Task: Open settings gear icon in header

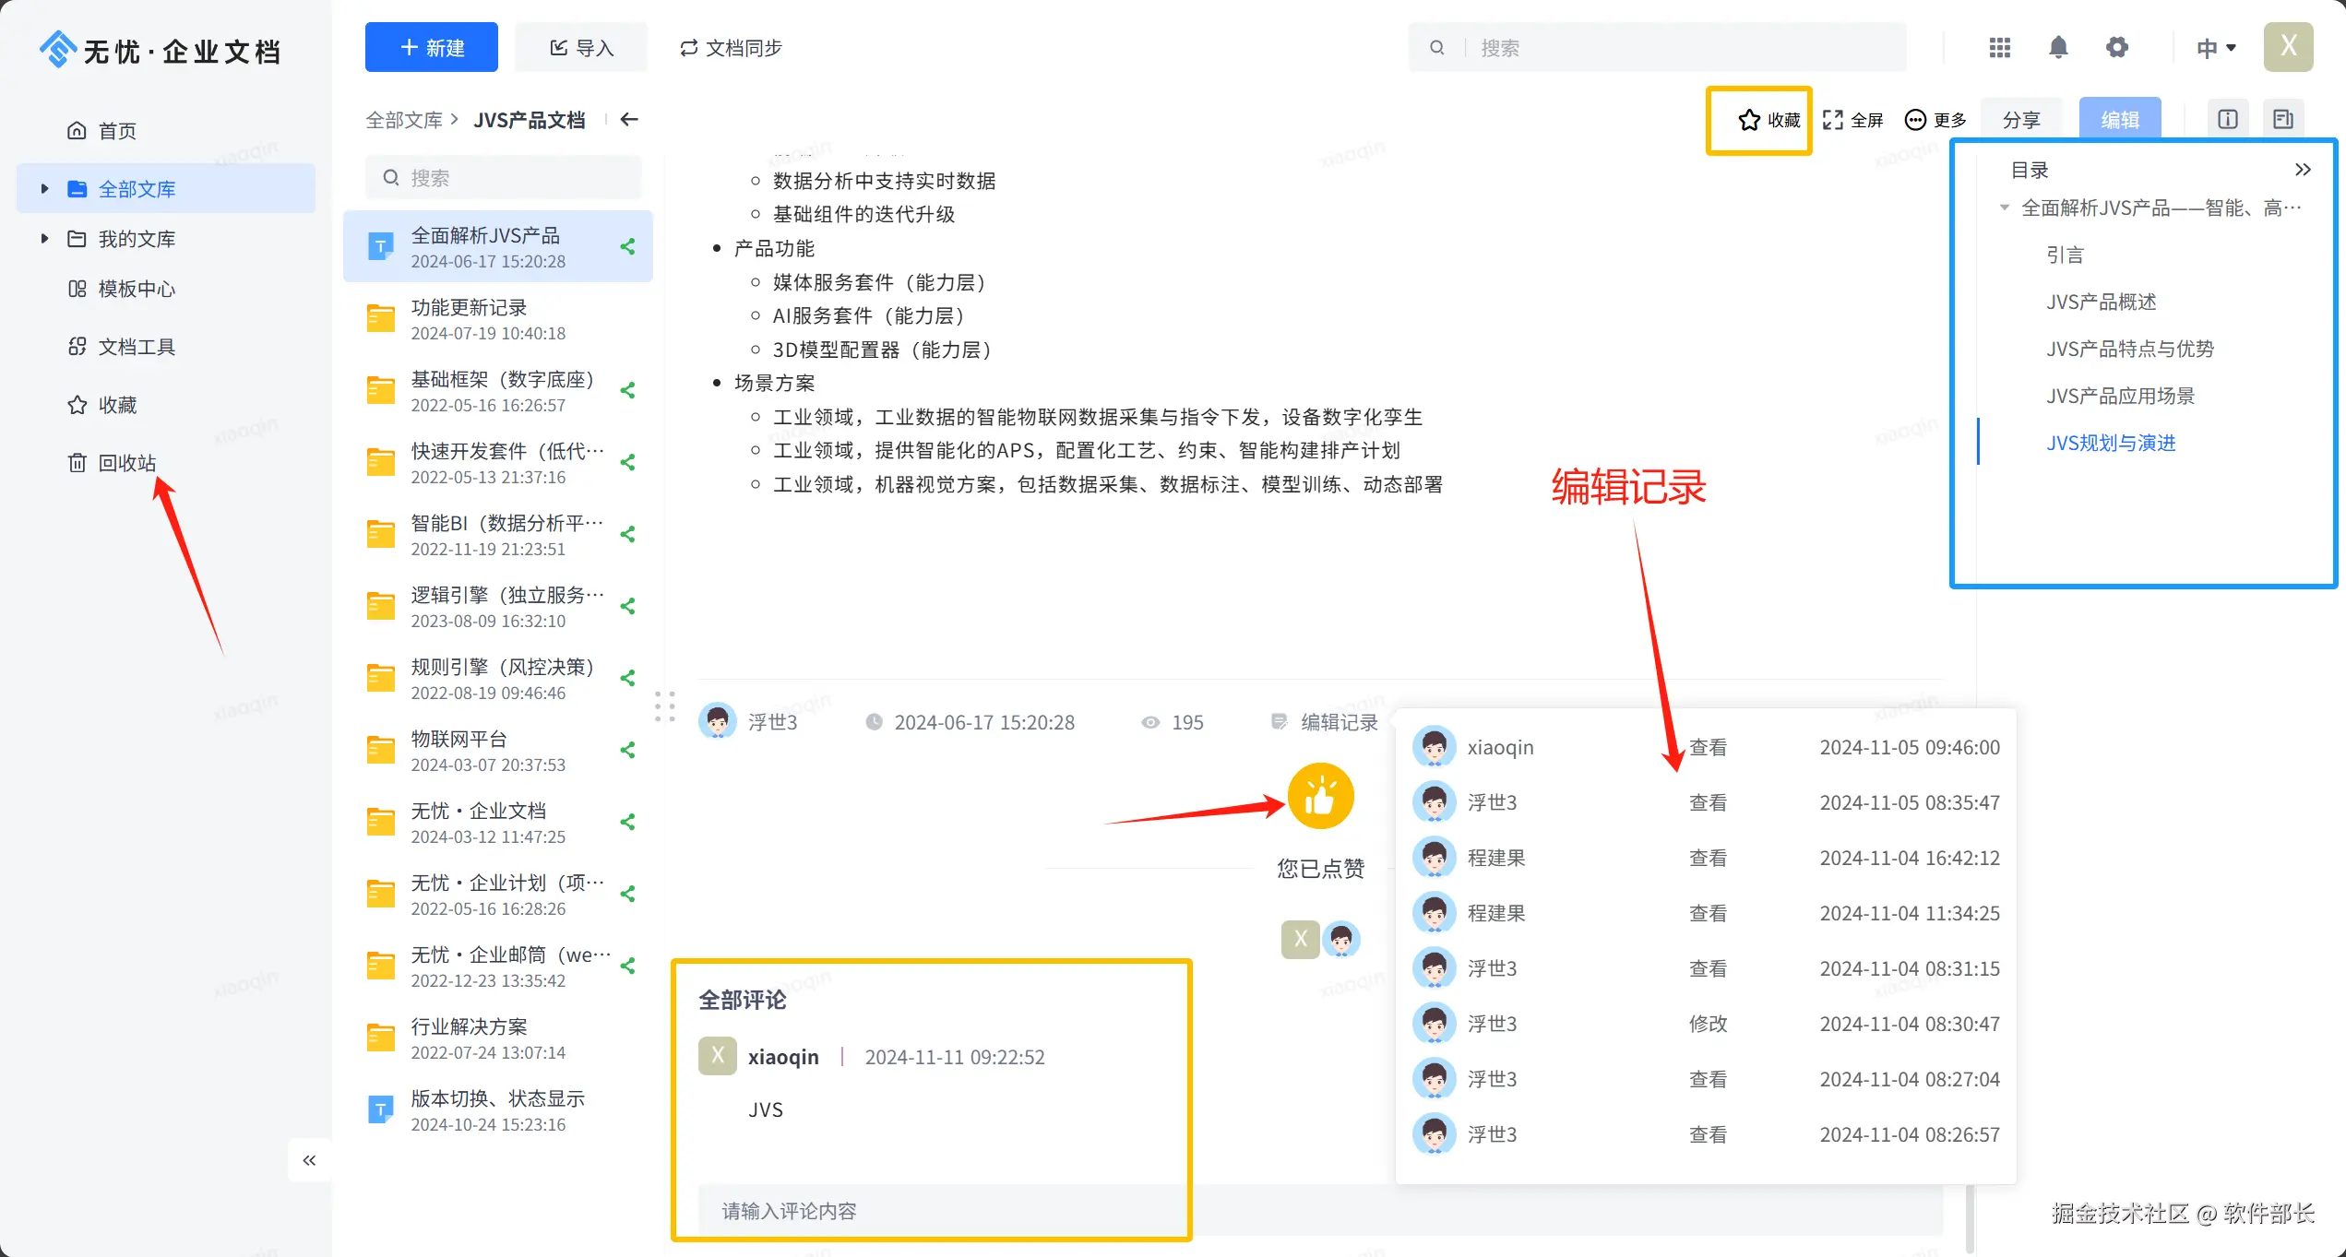Action: coord(2116,47)
